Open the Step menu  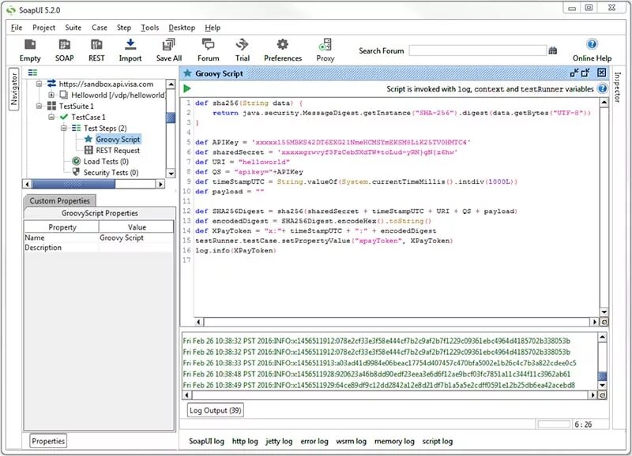(x=124, y=28)
